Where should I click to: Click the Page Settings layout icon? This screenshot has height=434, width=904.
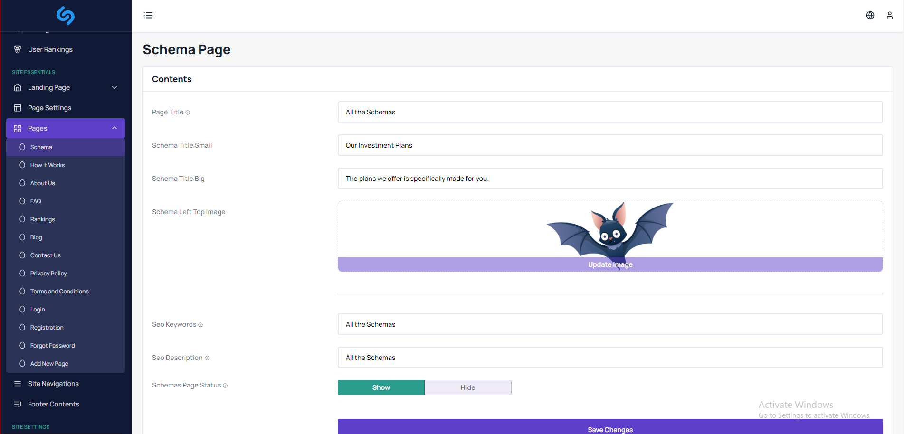pyautogui.click(x=18, y=108)
